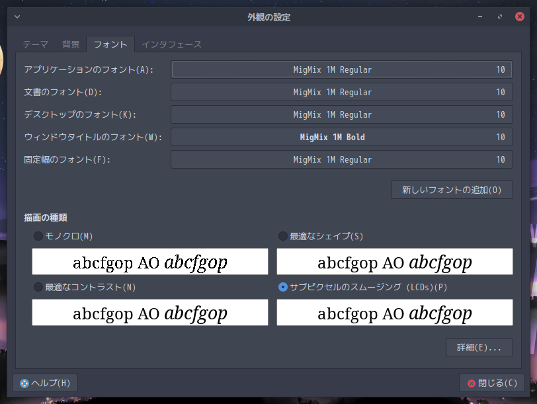The image size is (537, 404).
Task: Open the 固定幅のフォント font chooser
Action: click(x=342, y=159)
